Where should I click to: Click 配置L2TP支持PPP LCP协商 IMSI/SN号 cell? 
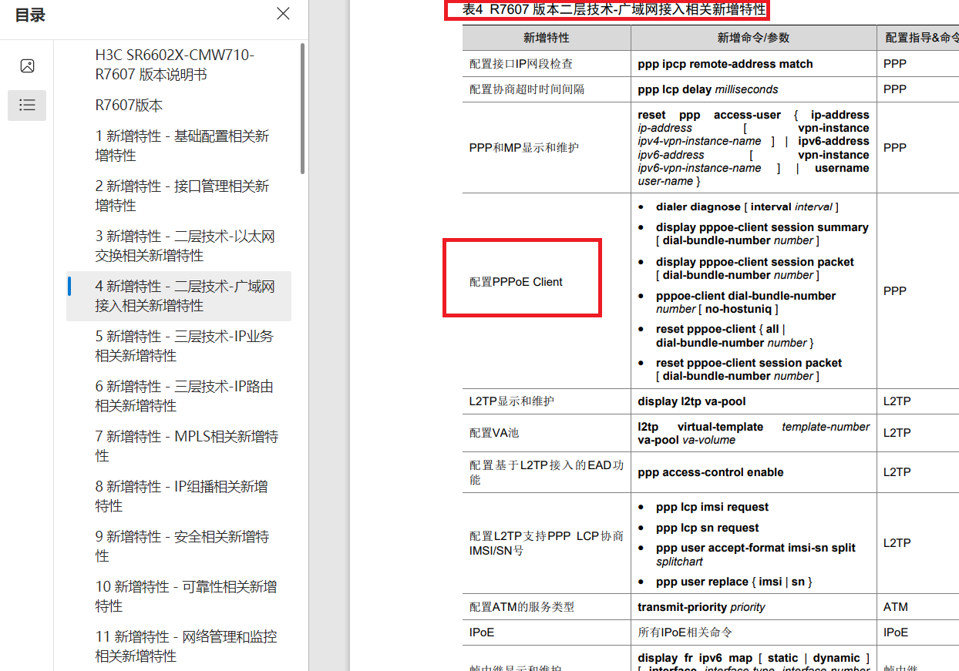(x=547, y=543)
